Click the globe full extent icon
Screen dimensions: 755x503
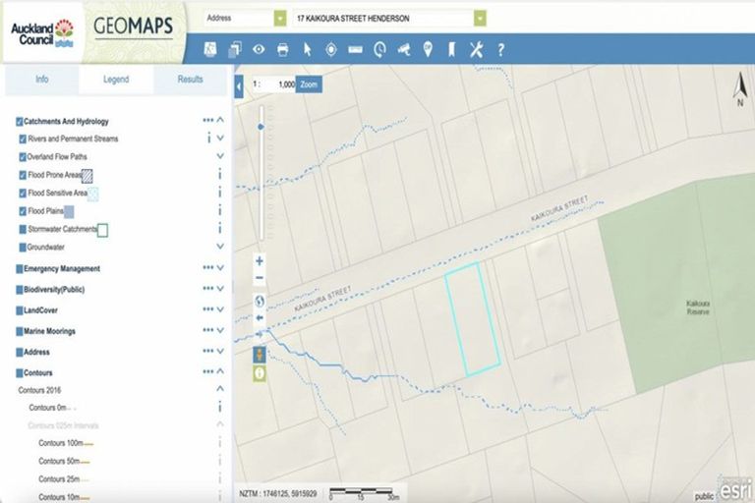click(x=260, y=302)
